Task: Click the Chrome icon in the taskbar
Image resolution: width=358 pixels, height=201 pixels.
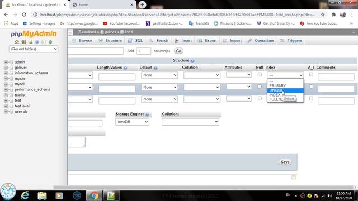Action: click(x=94, y=195)
